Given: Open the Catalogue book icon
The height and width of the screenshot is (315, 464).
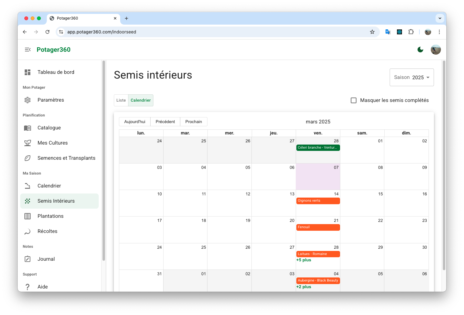Looking at the screenshot, I should click(28, 128).
